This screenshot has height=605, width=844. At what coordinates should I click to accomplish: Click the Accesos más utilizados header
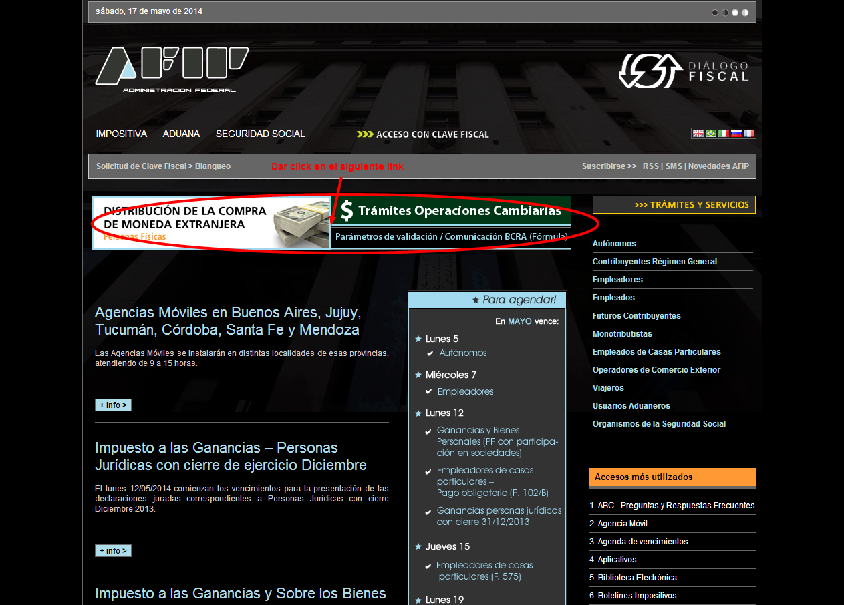click(673, 477)
